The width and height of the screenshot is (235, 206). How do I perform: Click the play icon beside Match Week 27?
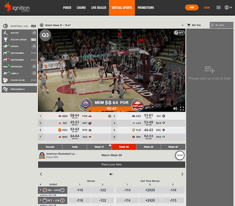click(41, 25)
